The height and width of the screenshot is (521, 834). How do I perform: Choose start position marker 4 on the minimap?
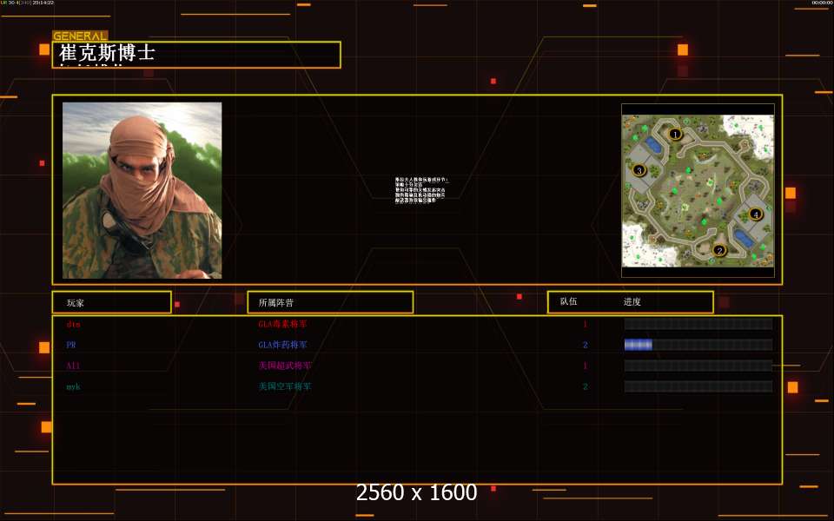[x=755, y=214]
